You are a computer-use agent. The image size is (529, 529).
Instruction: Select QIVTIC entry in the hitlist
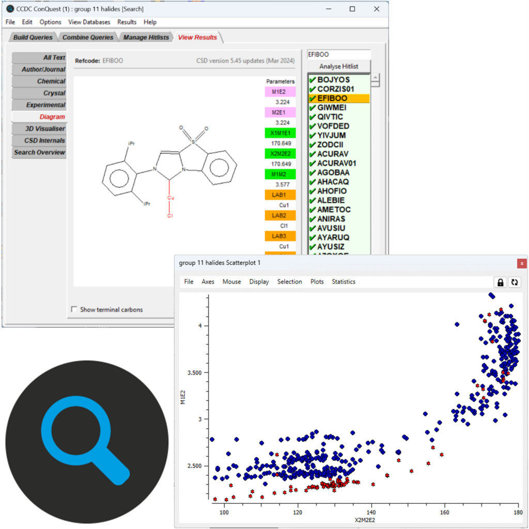pos(333,117)
